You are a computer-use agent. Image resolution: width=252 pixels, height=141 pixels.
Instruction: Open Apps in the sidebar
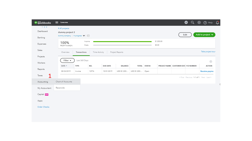tap(40, 101)
